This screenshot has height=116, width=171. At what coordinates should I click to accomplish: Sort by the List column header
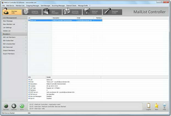tap(40, 18)
